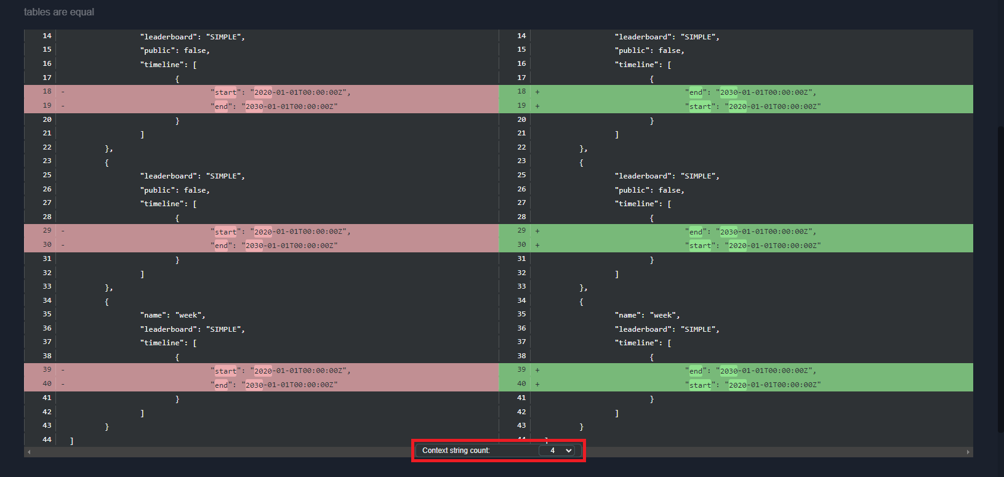The height and width of the screenshot is (477, 1004).
Task: Click "leaderboard": "SIMPLE" on right pane line 36
Action: [x=667, y=329]
